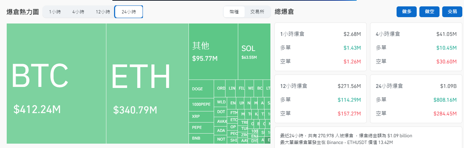Click the 24小時爆倉 total $1.09B
Viewport: 464px width, 148px height.
coord(448,86)
